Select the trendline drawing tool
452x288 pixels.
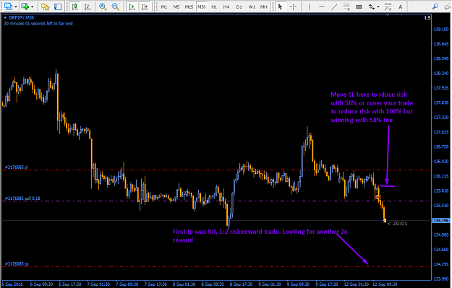[x=334, y=6]
